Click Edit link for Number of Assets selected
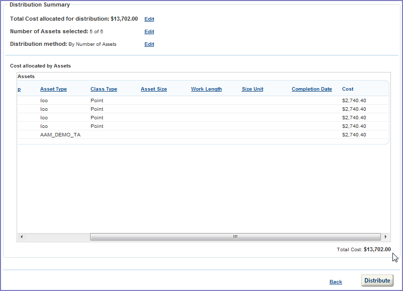This screenshot has width=403, height=291. [149, 32]
